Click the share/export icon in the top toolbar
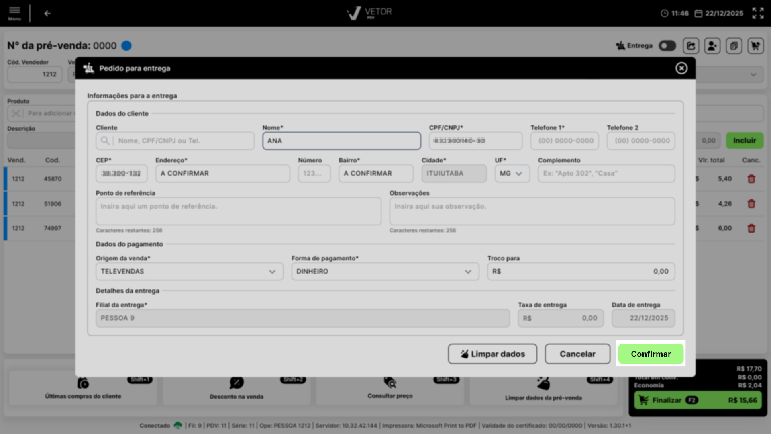771x434 pixels. point(691,46)
